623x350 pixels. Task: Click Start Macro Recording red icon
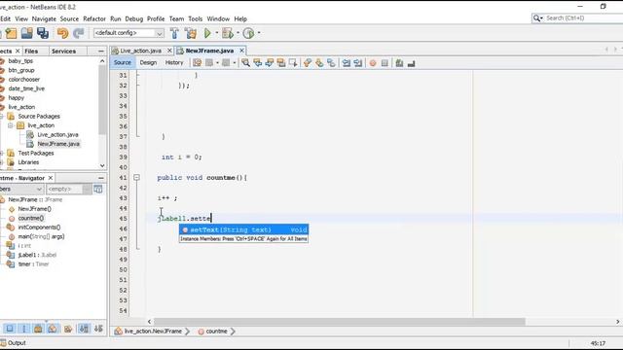click(373, 62)
